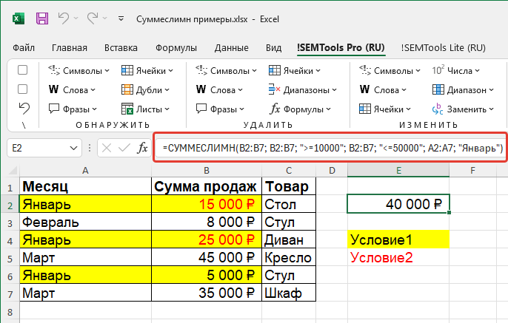Select the Февраль cell
Viewport: 508px width, 323px height.
(86, 222)
